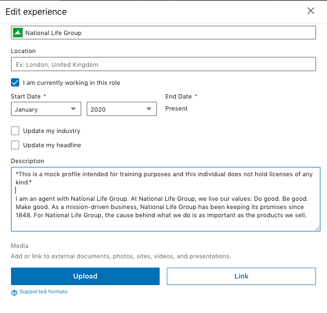Open the 2020 start year dropdown
This screenshot has height=313, width=327.
click(x=122, y=109)
